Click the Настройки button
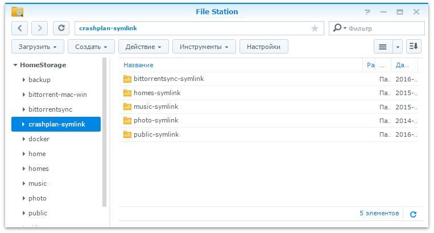 point(264,47)
